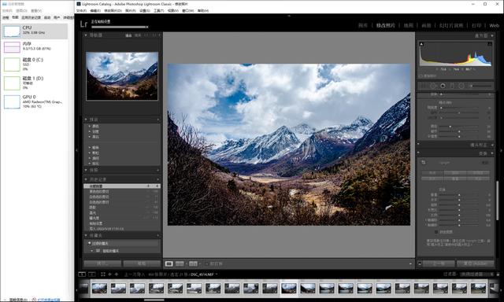Select the Memory item in Task Manager

[x=35, y=47]
